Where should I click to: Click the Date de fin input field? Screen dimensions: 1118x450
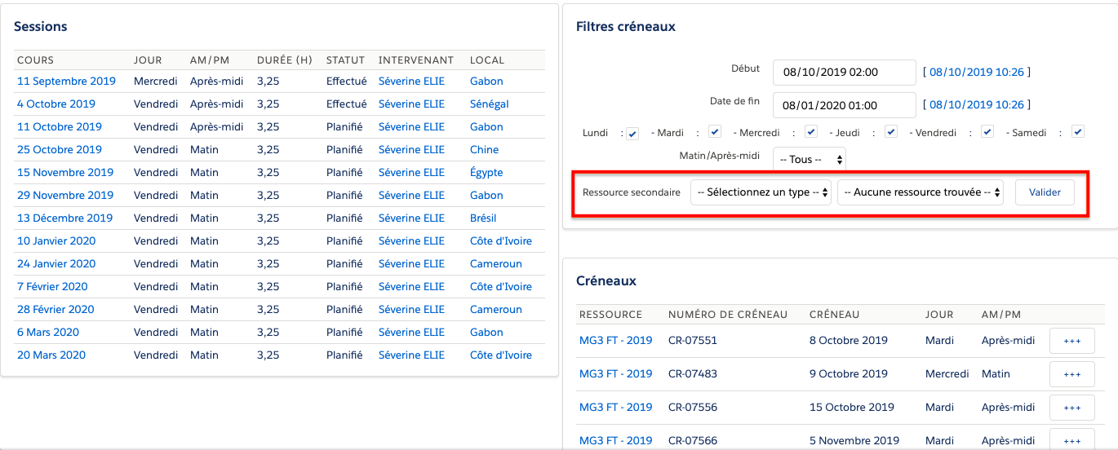click(844, 105)
